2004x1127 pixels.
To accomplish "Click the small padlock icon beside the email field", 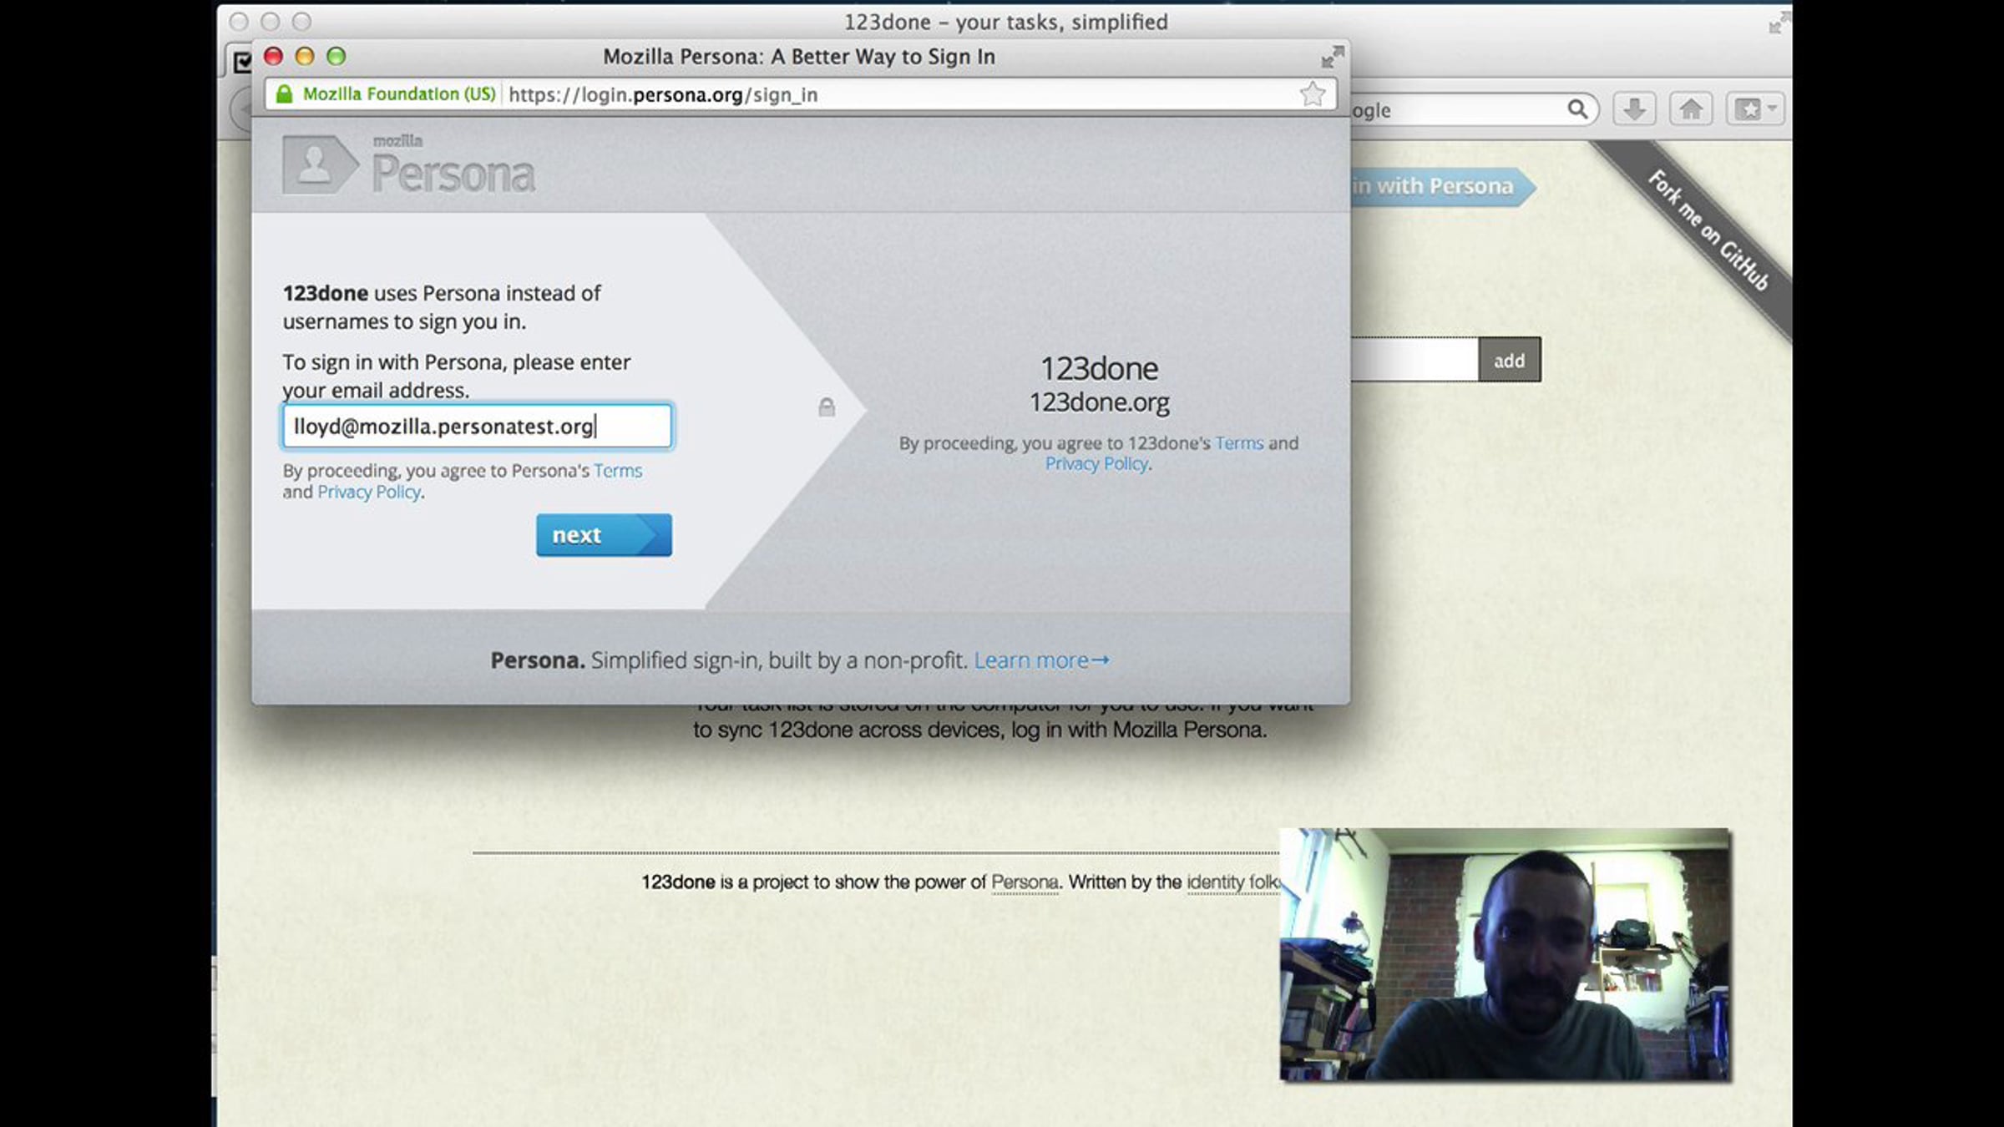I will click(827, 407).
